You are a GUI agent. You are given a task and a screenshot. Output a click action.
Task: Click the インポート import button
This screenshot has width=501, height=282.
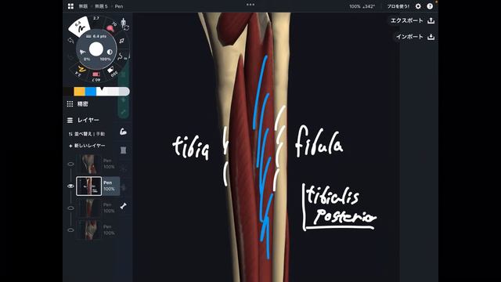coord(409,37)
